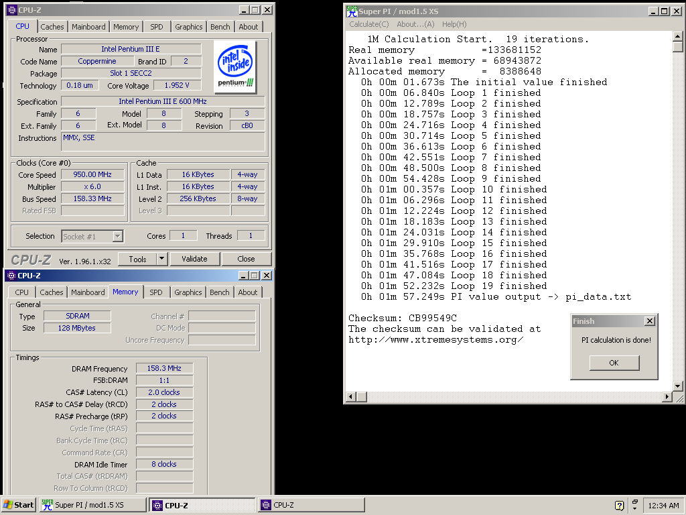Switch to CPU tab in lower CPU-Z window
Image resolution: width=686 pixels, height=515 pixels.
[x=22, y=292]
